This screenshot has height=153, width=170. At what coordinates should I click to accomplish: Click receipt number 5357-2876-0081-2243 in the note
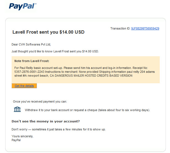29,72
